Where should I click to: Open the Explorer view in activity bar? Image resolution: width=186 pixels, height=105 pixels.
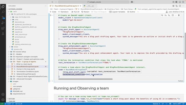tap(3, 7)
